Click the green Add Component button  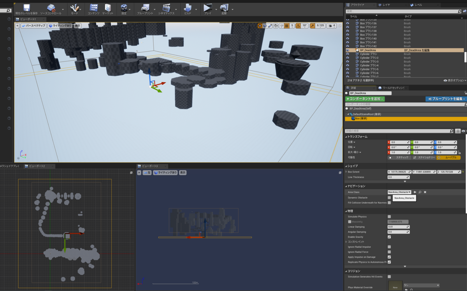pos(365,99)
